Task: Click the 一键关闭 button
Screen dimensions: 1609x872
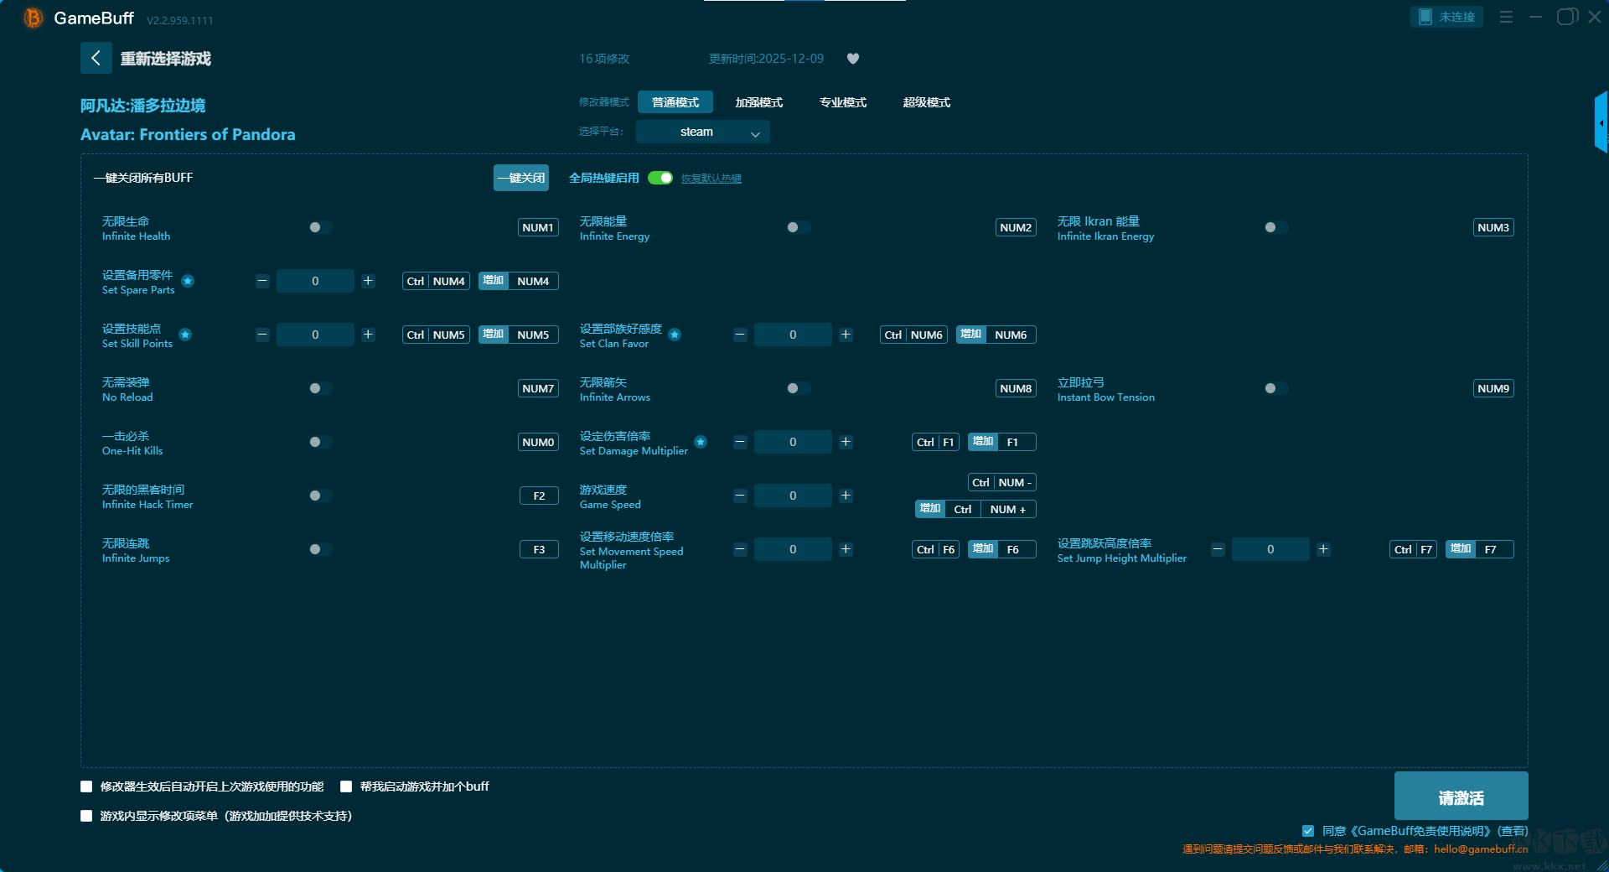Action: pos(520,178)
